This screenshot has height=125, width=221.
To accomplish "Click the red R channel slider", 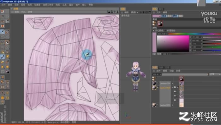I will [x=212, y=44].
